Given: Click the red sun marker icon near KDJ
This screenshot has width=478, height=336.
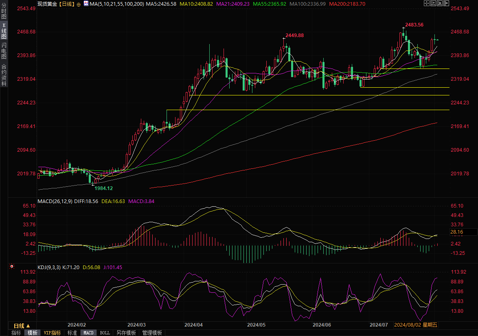Looking at the screenshot, I should (x=11, y=267).
